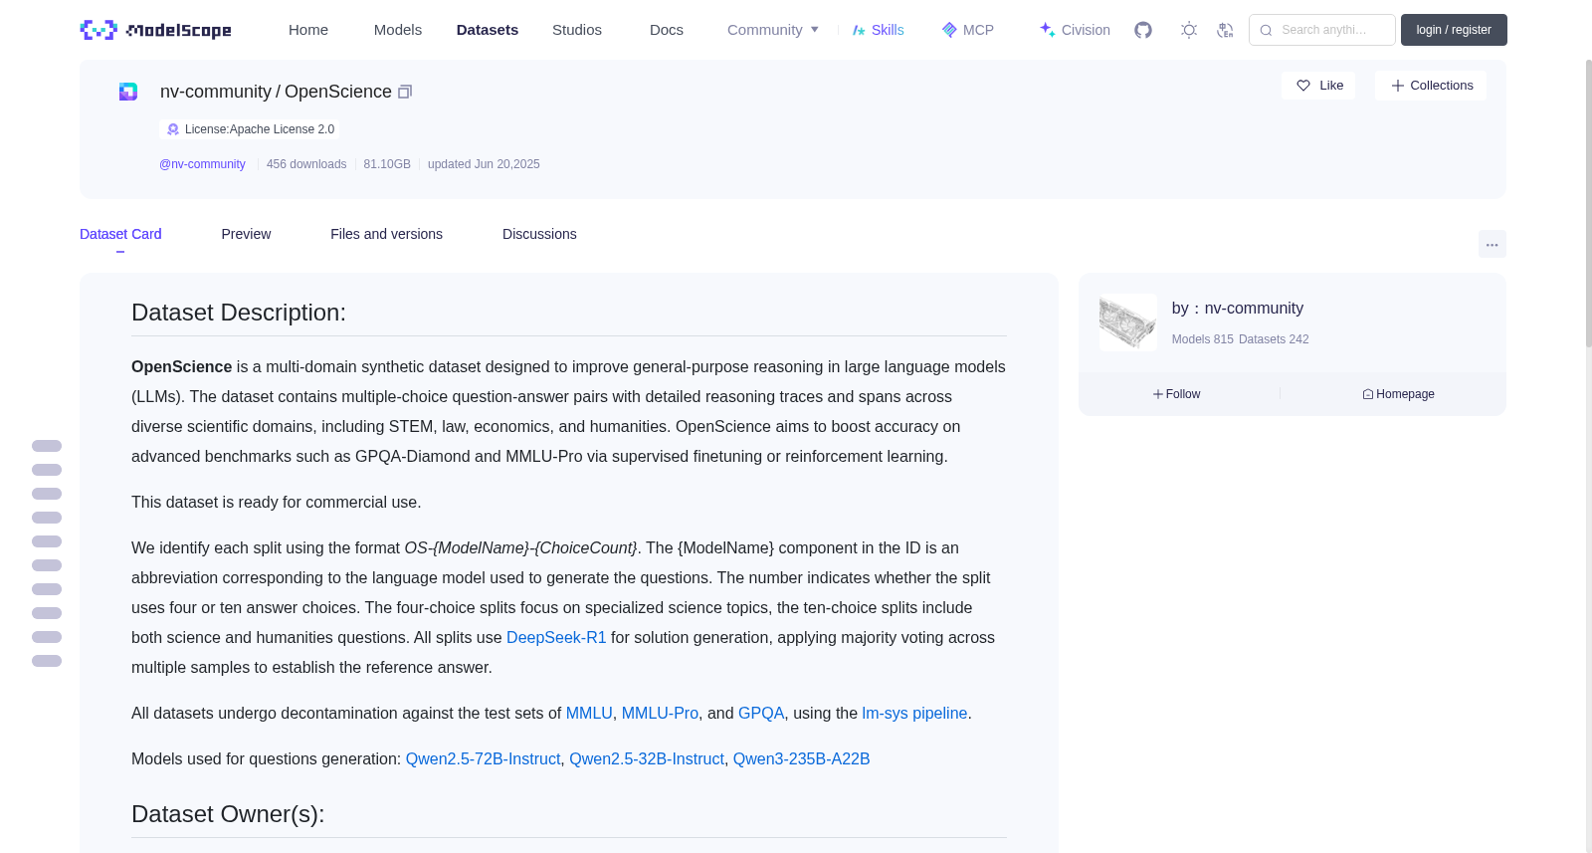Click the 'Datasets 242' count
This screenshot has height=853, width=1592.
pyautogui.click(x=1275, y=339)
